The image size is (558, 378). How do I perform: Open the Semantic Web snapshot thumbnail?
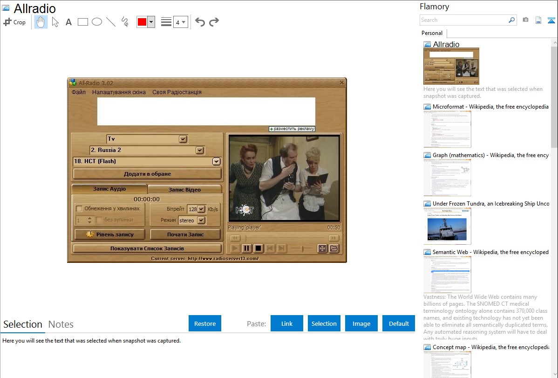[x=447, y=275]
